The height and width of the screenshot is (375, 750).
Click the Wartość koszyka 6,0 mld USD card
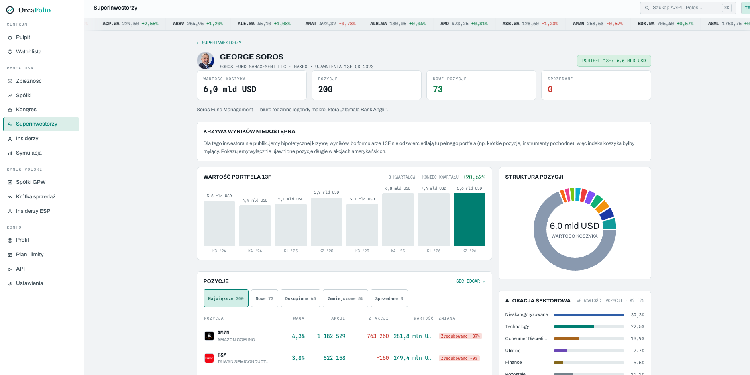[x=252, y=85]
